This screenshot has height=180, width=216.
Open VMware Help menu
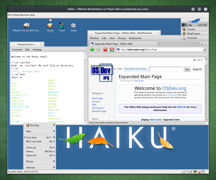coord(32,15)
